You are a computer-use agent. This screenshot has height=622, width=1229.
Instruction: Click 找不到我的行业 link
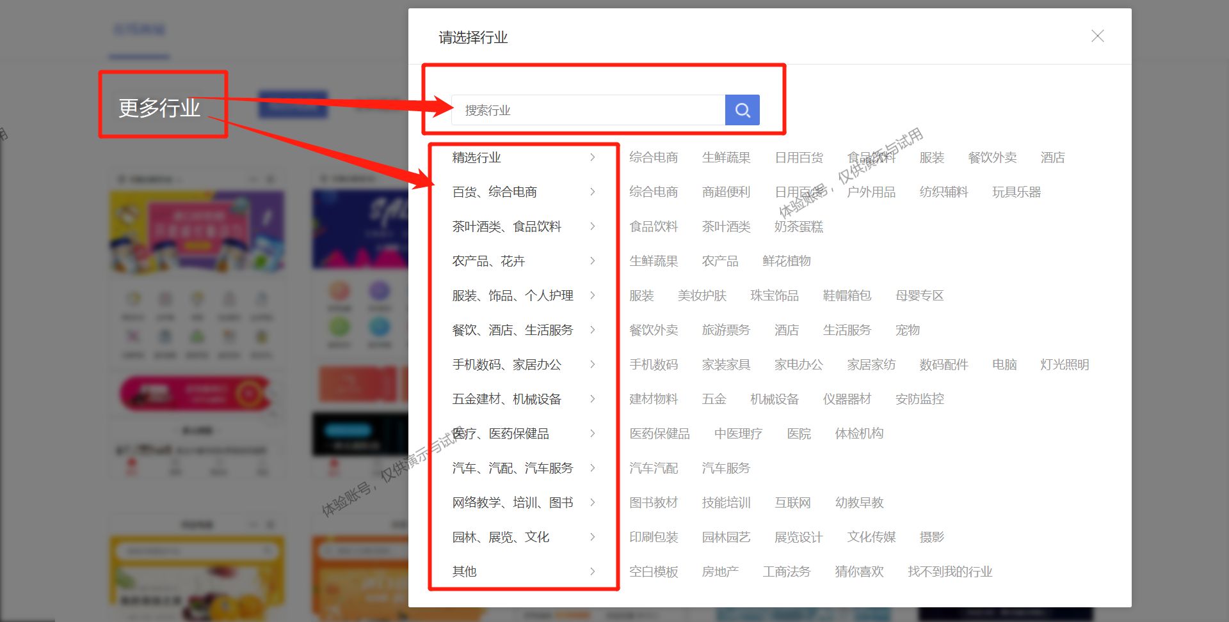950,571
